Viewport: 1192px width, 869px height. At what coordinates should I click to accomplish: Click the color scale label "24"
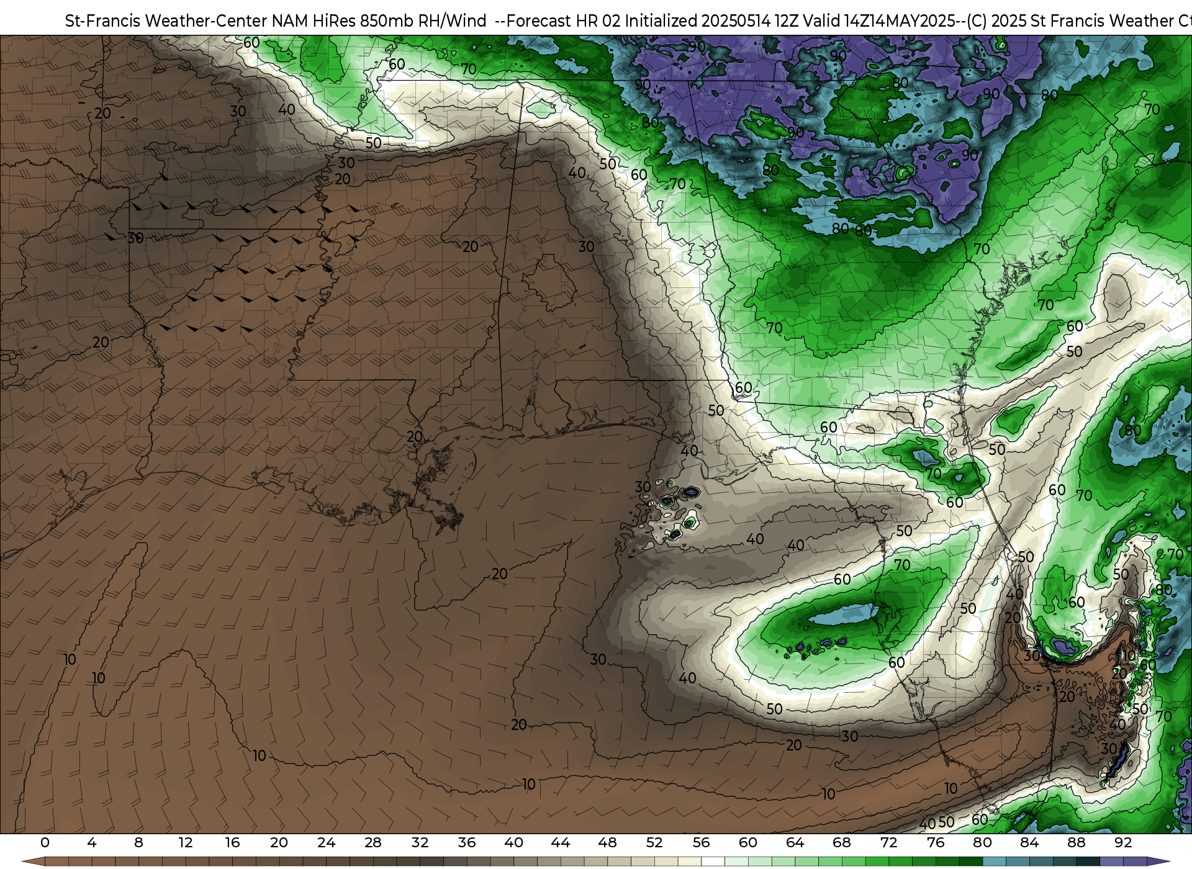coord(326,842)
